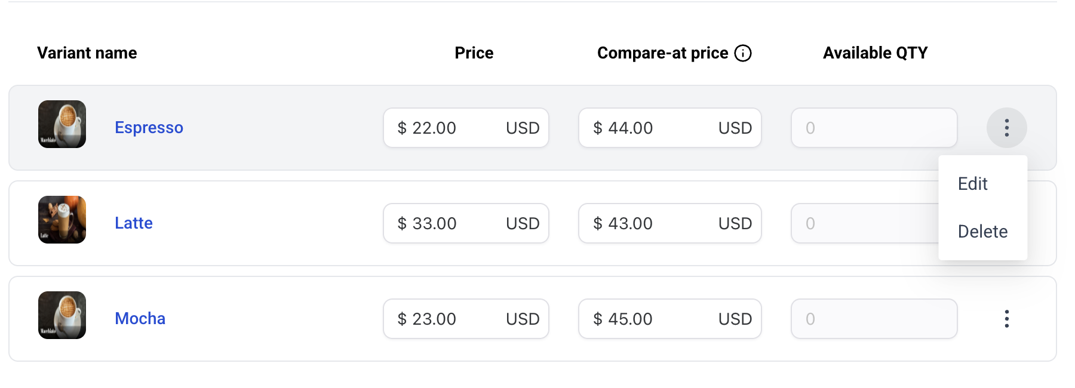Click the Latte product thumbnail
The height and width of the screenshot is (388, 1075).
pyautogui.click(x=62, y=220)
